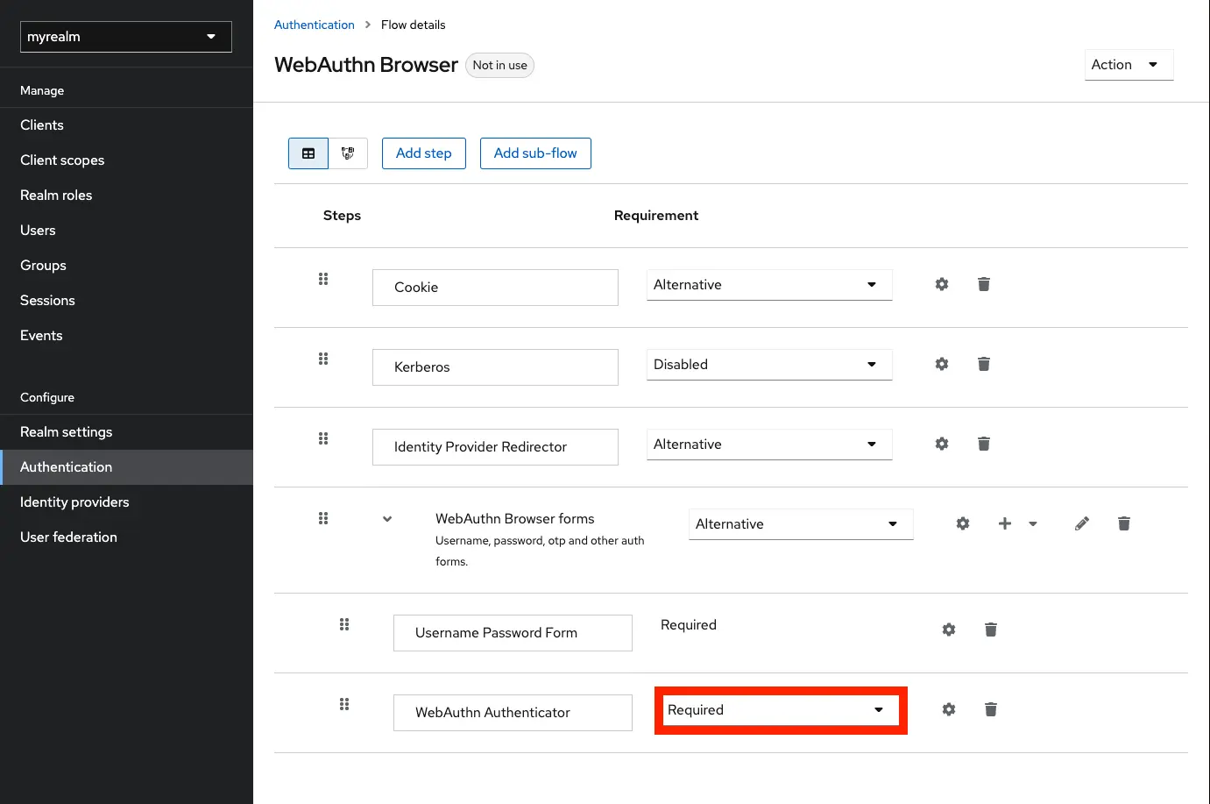Delete the Kerberos step with the trash icon

point(983,364)
